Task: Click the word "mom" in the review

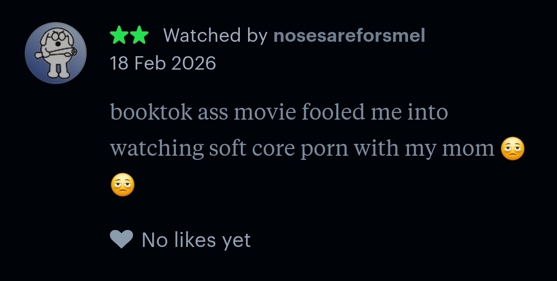Action: coord(468,149)
